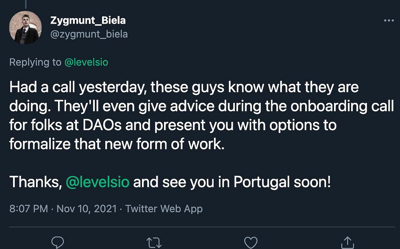Viewport: 400px width, 249px height.
Task: Click the 8:07 PM timestamp
Action: (28, 209)
